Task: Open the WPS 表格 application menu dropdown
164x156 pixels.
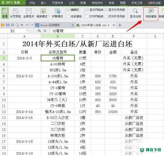Action: click(24, 3)
